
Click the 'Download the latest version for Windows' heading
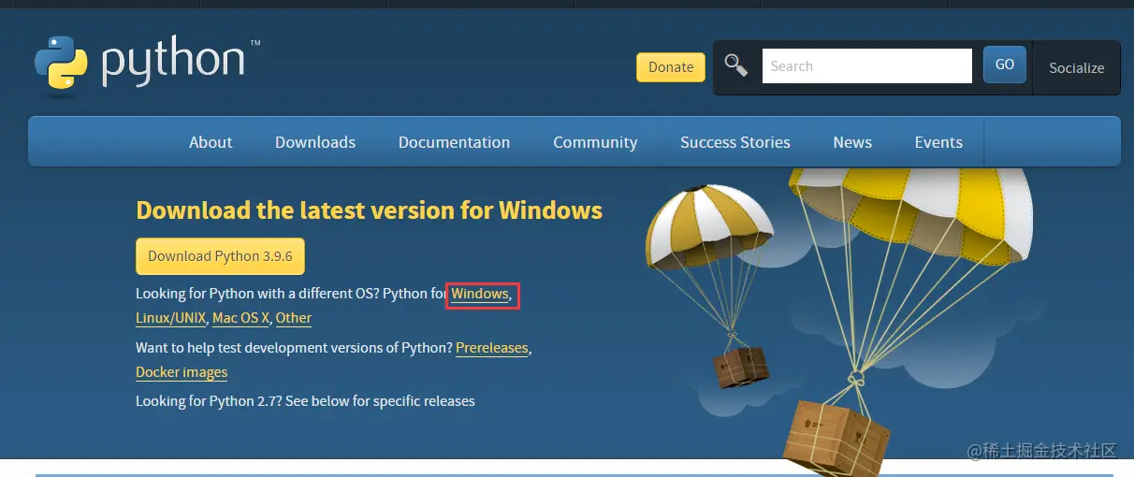tap(370, 210)
